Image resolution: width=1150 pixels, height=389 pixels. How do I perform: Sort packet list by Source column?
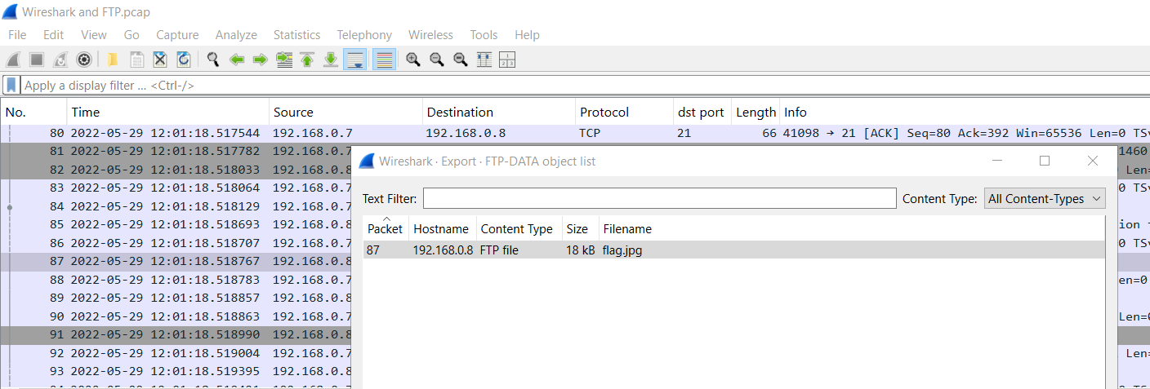(x=345, y=113)
